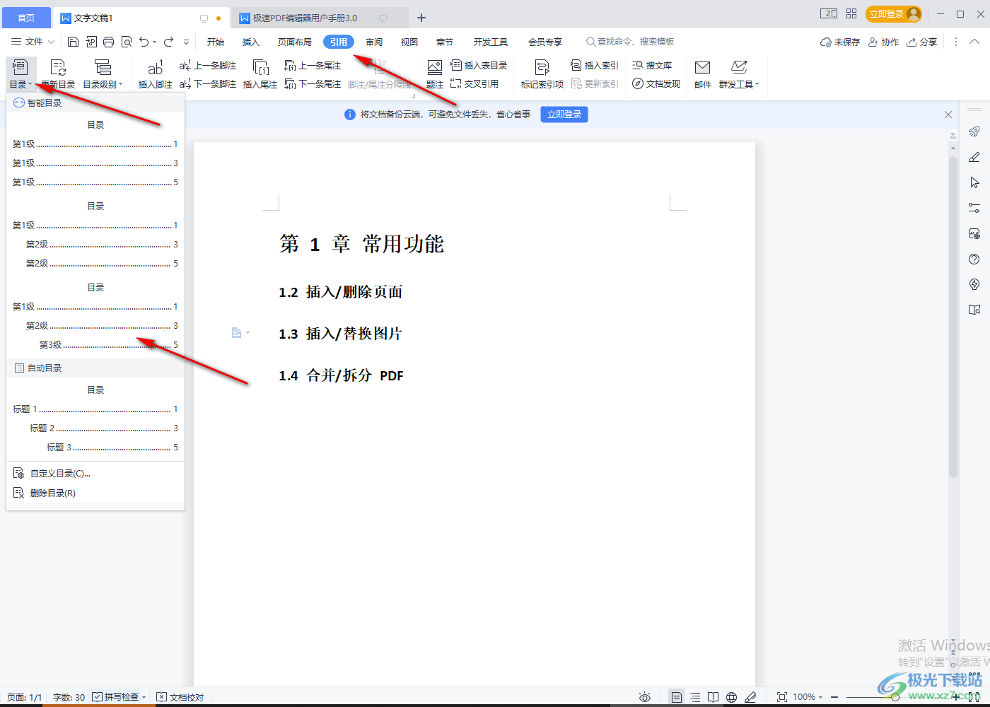Viewport: 990px width, 707px height.
Task: Click Insert Endnote (插入尾注) icon
Action: [x=260, y=68]
